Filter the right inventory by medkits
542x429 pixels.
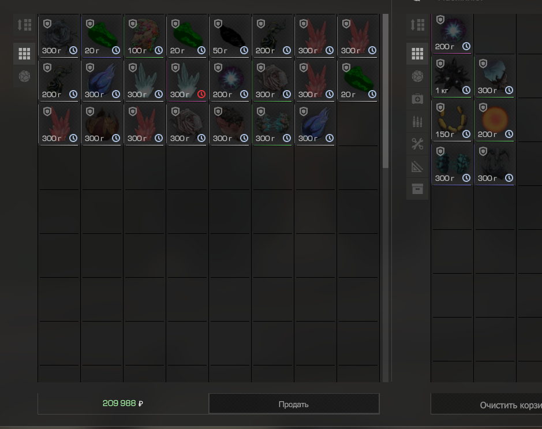click(417, 99)
